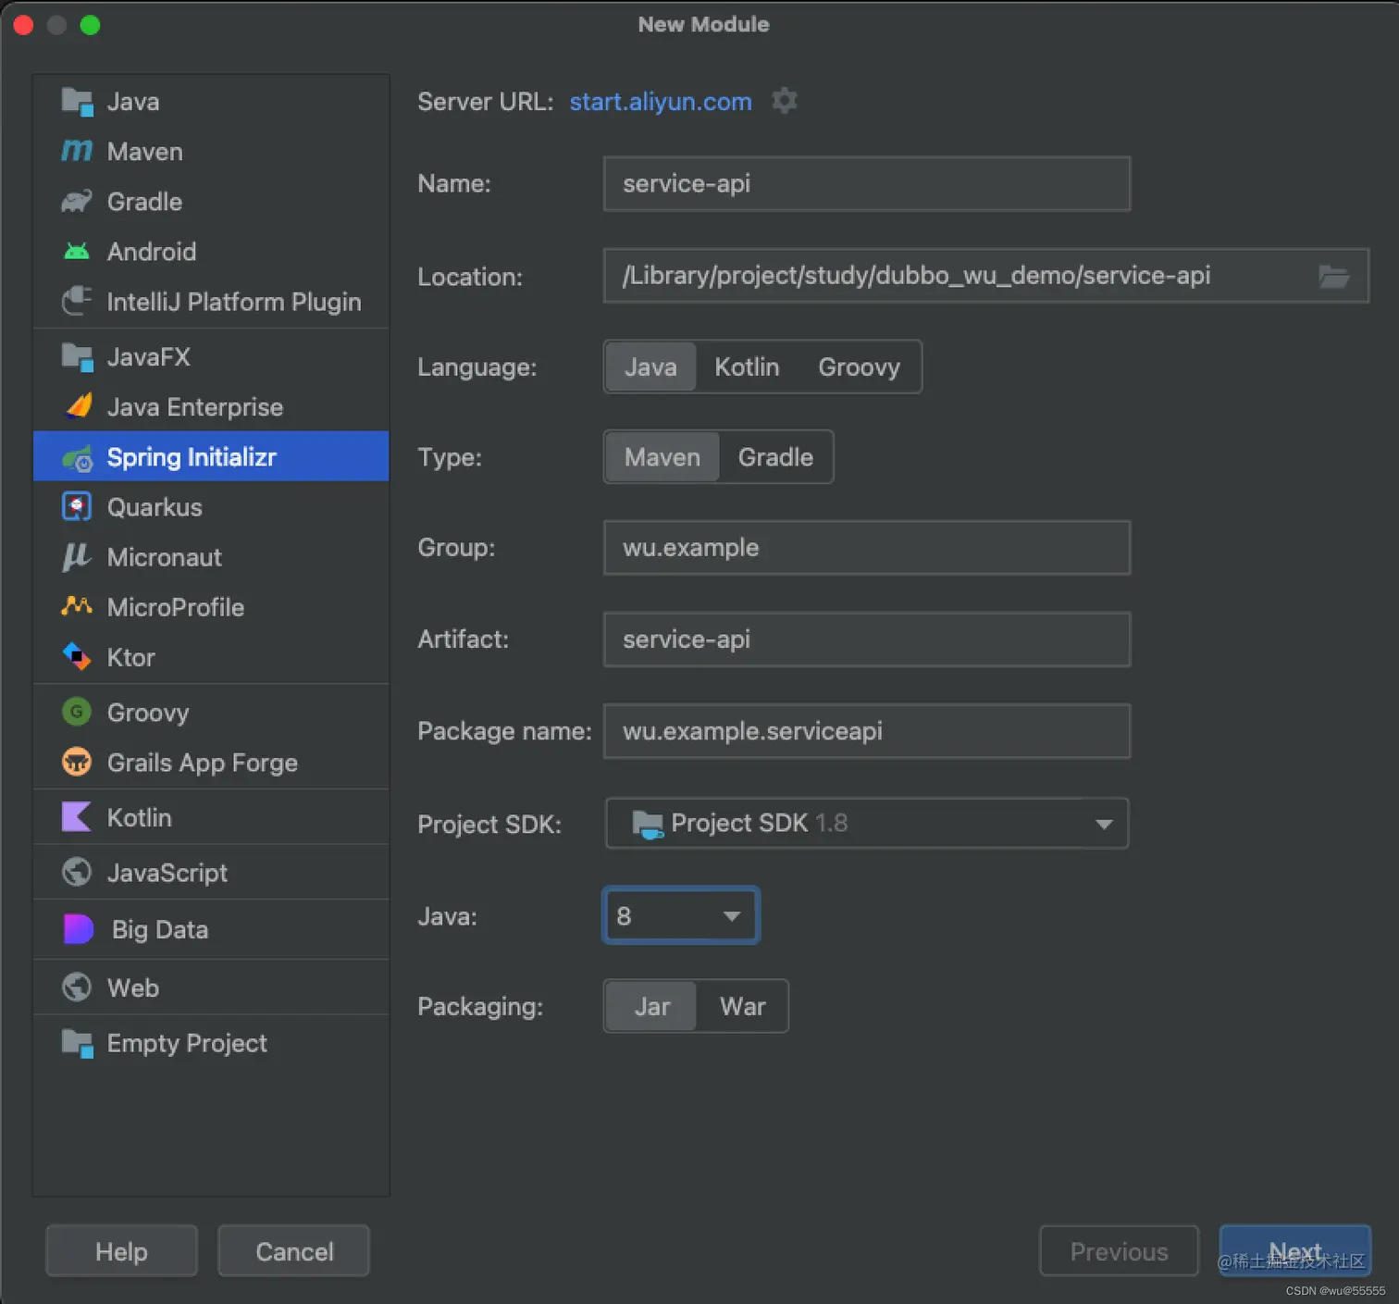Click the Java Enterprise flame icon
The image size is (1399, 1304).
[79, 406]
